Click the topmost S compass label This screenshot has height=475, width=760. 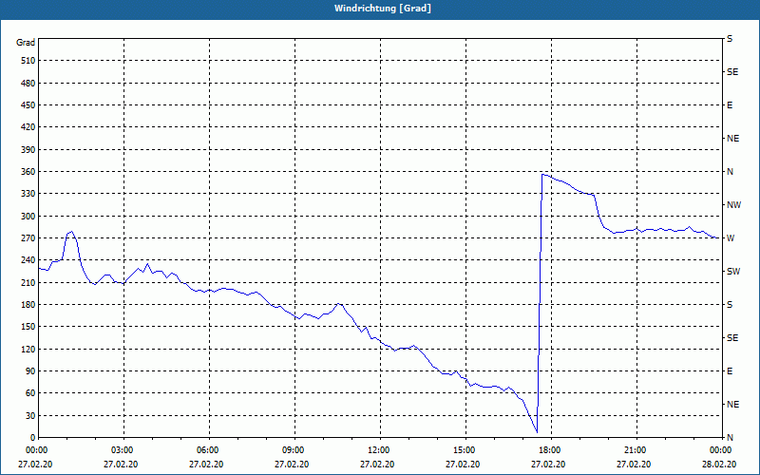click(730, 39)
